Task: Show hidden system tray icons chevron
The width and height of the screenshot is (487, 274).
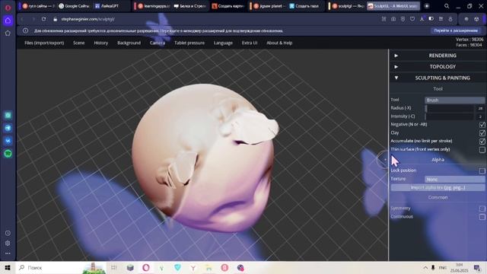Action: pos(425,267)
